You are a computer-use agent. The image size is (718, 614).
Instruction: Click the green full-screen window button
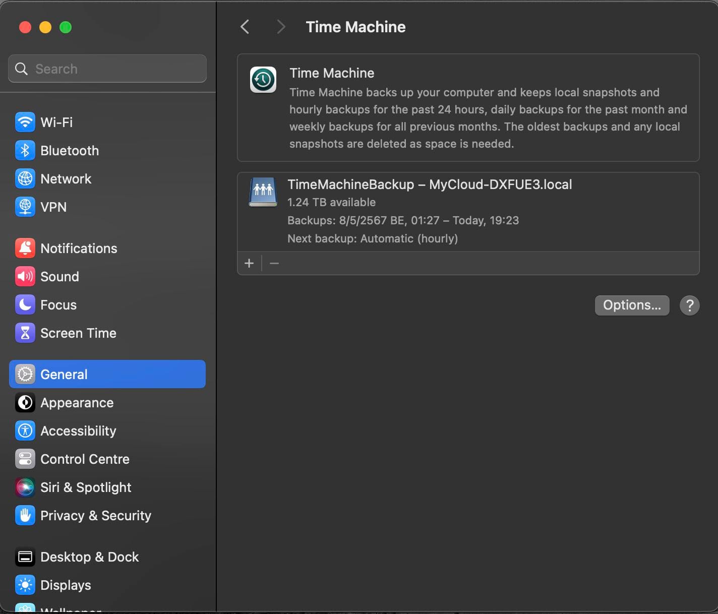(x=66, y=27)
